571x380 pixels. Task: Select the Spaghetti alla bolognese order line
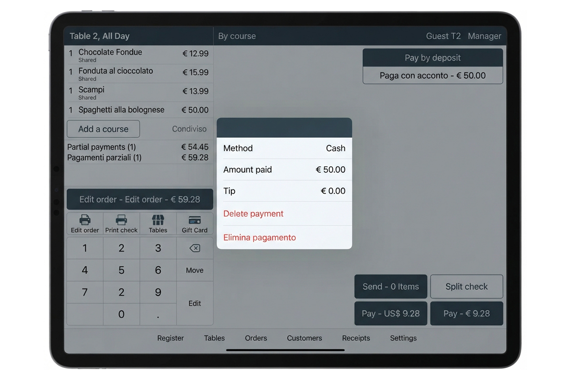(138, 110)
